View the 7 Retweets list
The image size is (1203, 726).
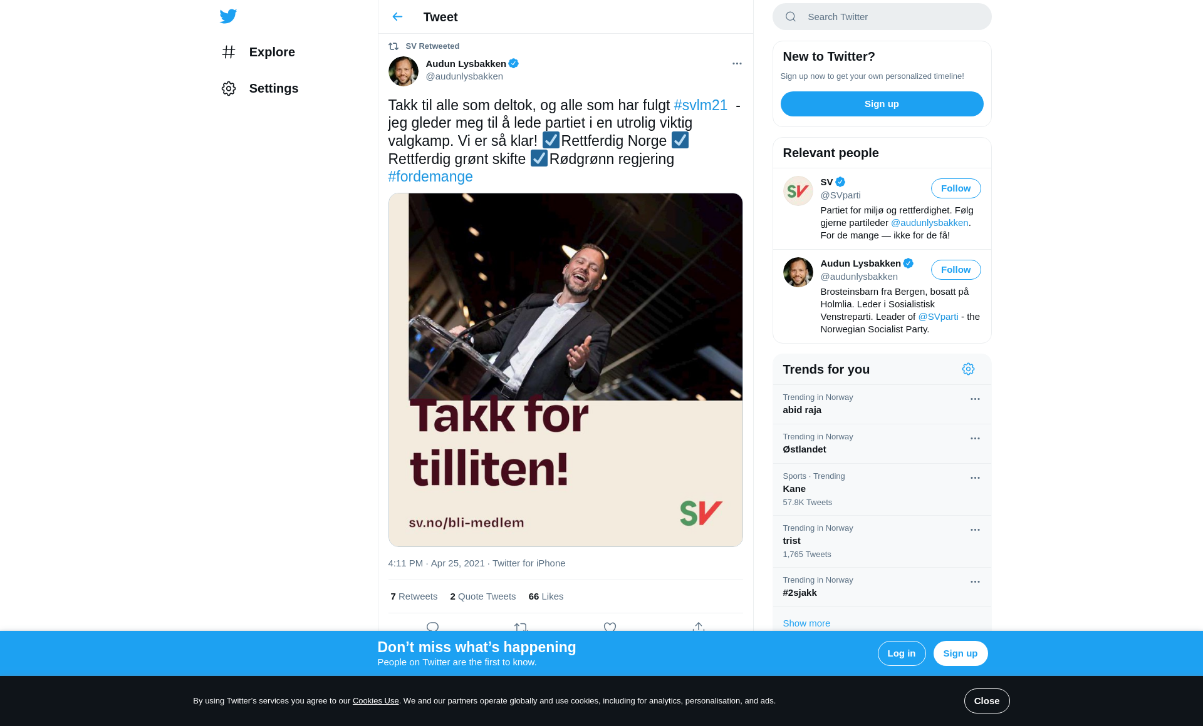pos(414,596)
